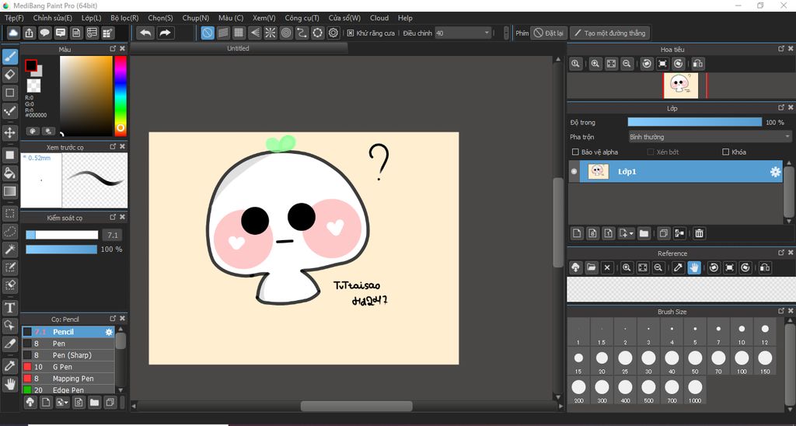796x426 pixels.
Task: Pop out the Brush Size panel
Action: [780, 311]
